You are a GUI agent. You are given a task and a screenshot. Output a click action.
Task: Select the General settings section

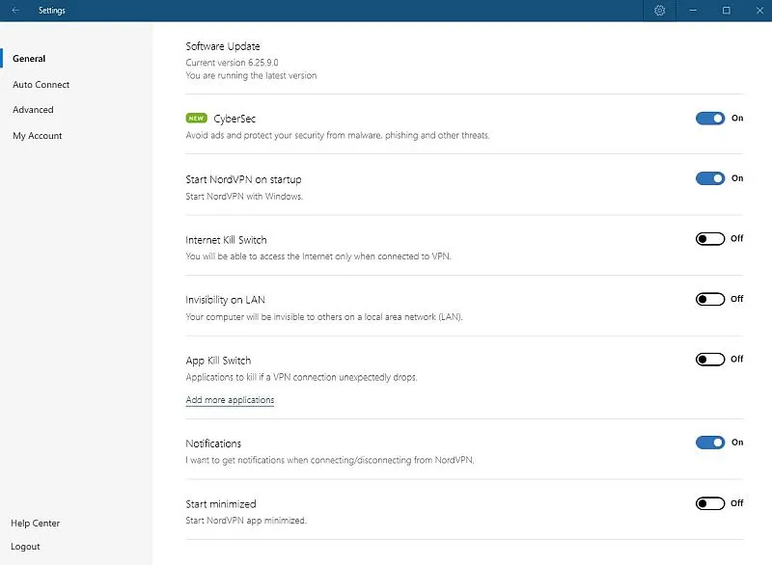coord(29,58)
